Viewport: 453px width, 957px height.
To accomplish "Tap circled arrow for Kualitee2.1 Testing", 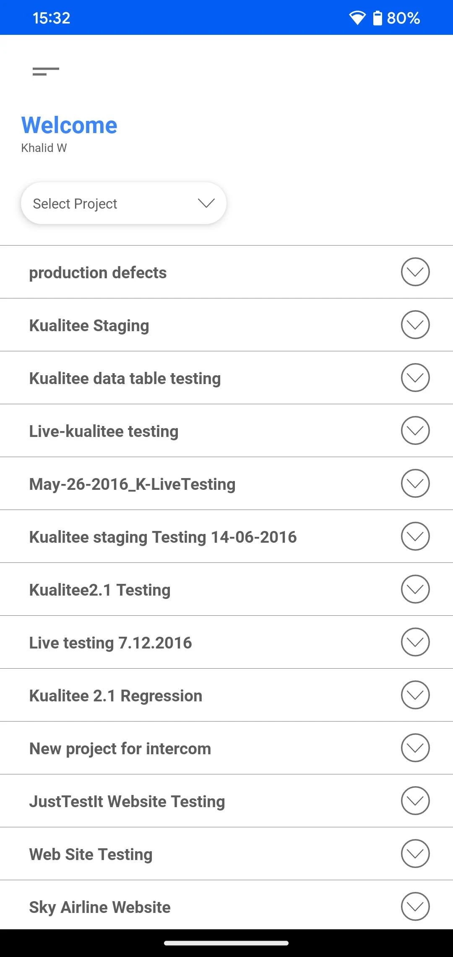I will point(415,589).
